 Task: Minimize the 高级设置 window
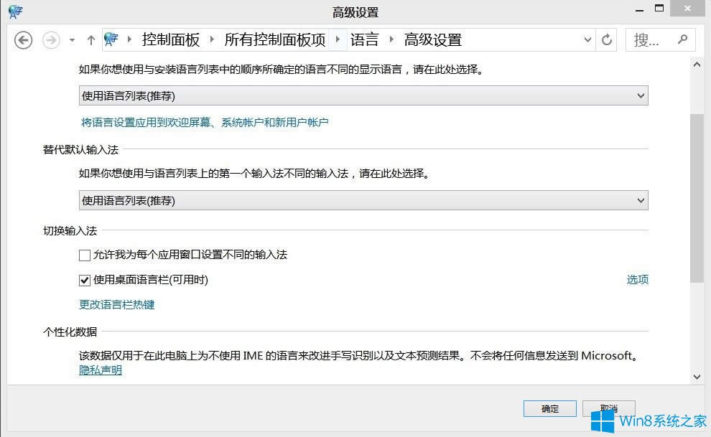tap(639, 9)
